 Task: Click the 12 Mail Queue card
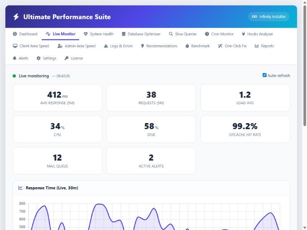57,161
